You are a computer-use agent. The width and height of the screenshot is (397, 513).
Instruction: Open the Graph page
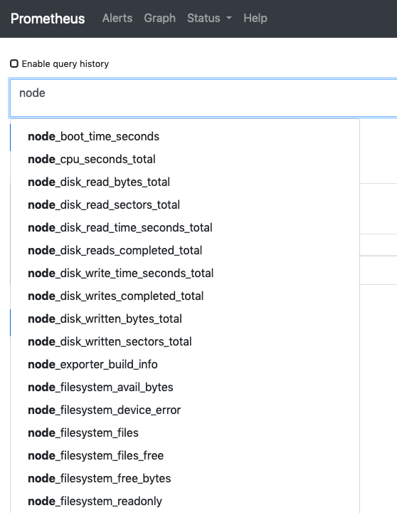point(160,18)
